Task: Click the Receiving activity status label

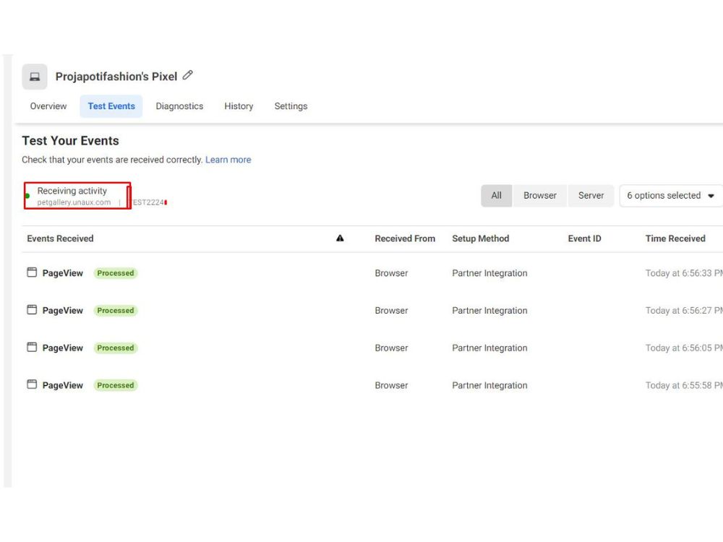Action: coord(72,191)
